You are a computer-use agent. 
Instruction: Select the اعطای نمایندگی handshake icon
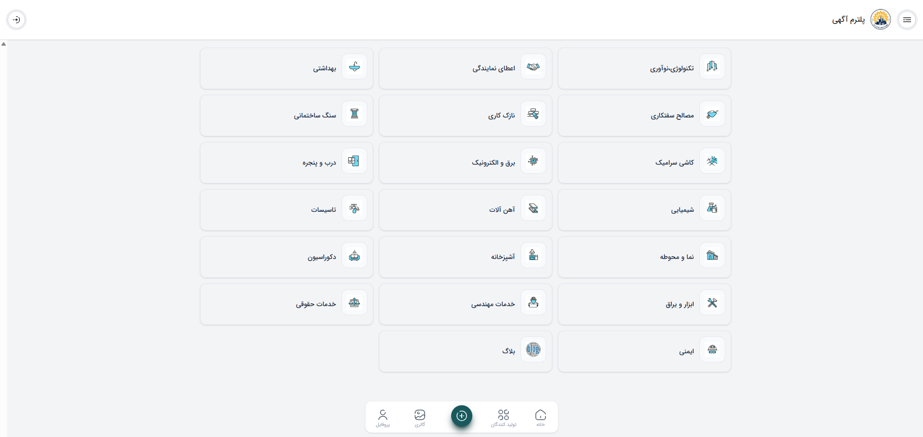(533, 66)
